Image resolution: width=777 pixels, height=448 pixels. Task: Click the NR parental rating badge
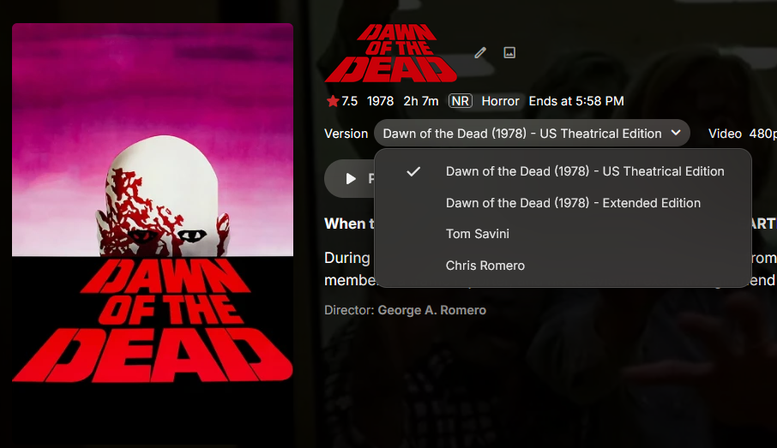(460, 101)
